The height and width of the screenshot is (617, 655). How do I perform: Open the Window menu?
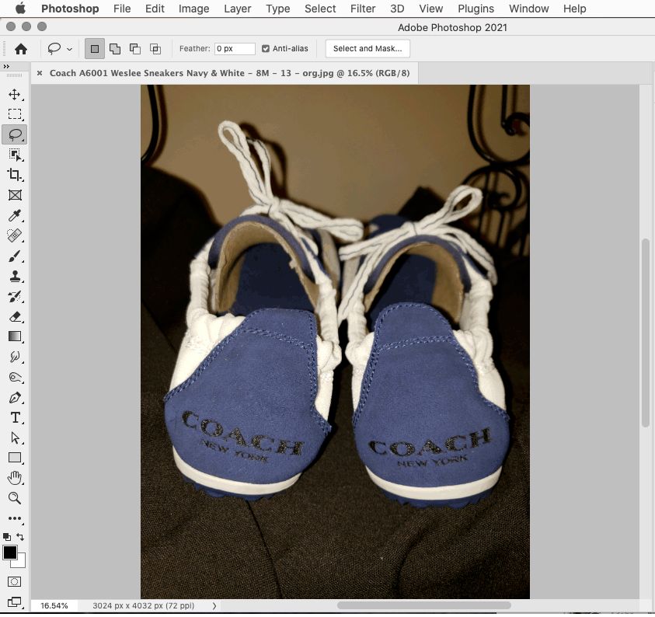pyautogui.click(x=529, y=9)
